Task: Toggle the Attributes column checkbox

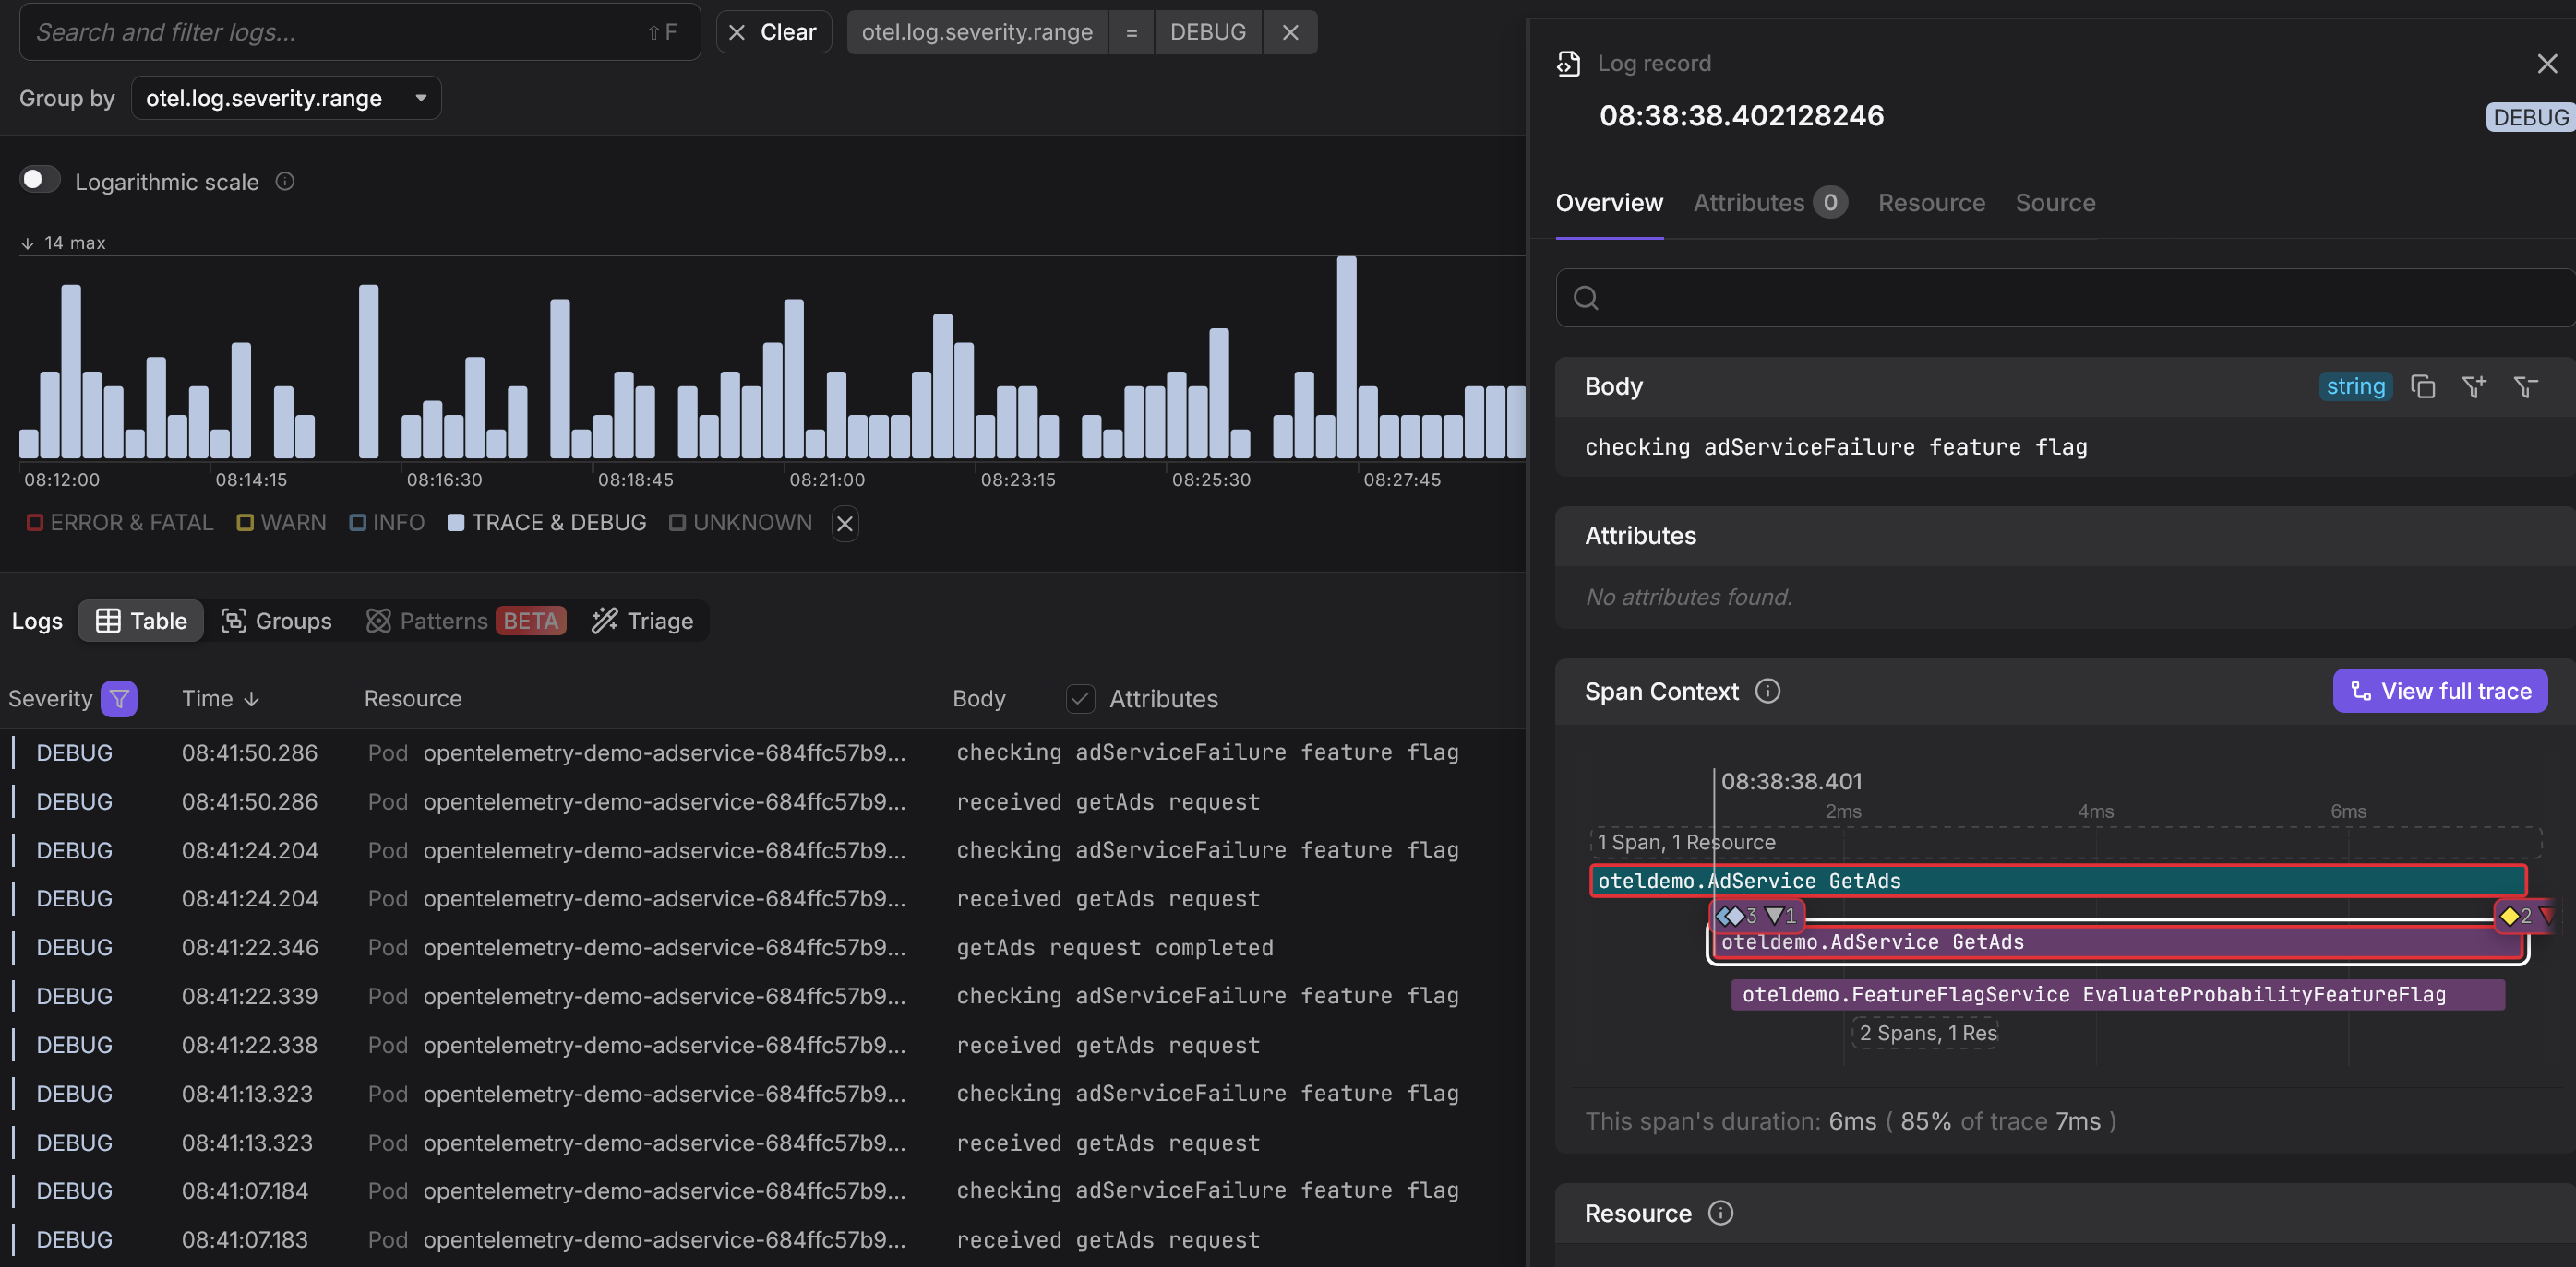Action: [x=1080, y=698]
